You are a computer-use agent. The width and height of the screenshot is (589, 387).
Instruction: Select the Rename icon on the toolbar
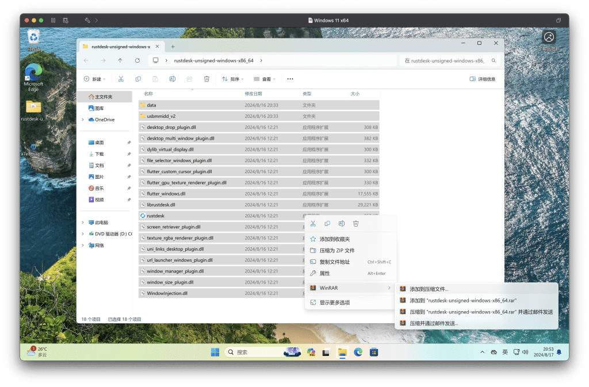[172, 79]
